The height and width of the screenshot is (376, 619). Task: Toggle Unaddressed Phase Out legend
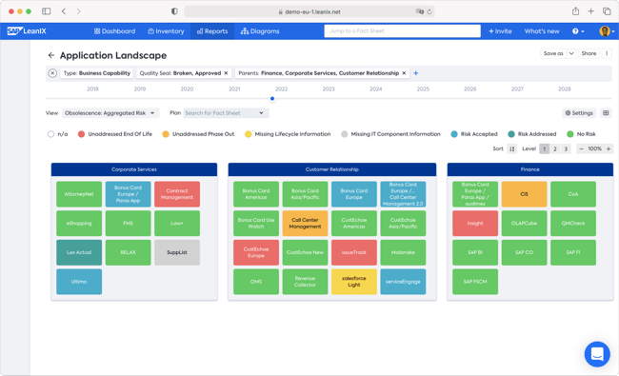[x=198, y=134]
